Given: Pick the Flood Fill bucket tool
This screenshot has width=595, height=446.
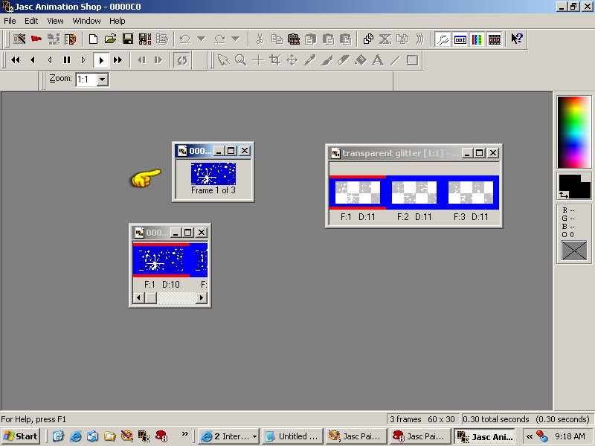Looking at the screenshot, I should [x=361, y=60].
